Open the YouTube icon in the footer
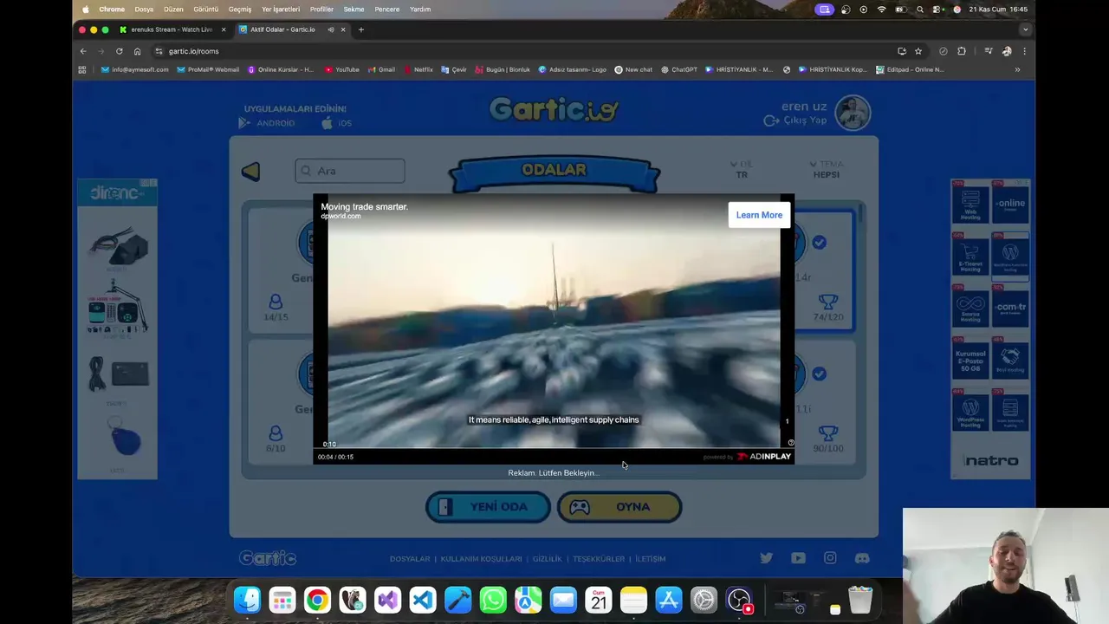This screenshot has width=1109, height=624. tap(798, 558)
